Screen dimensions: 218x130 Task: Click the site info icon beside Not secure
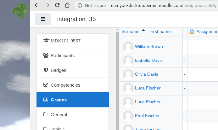80,5
